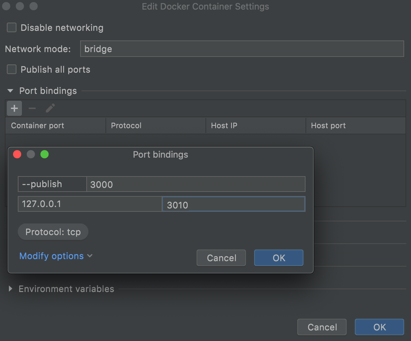This screenshot has height=341, width=411.
Task: Remove selected port binding using minus icon
Action: [x=32, y=108]
